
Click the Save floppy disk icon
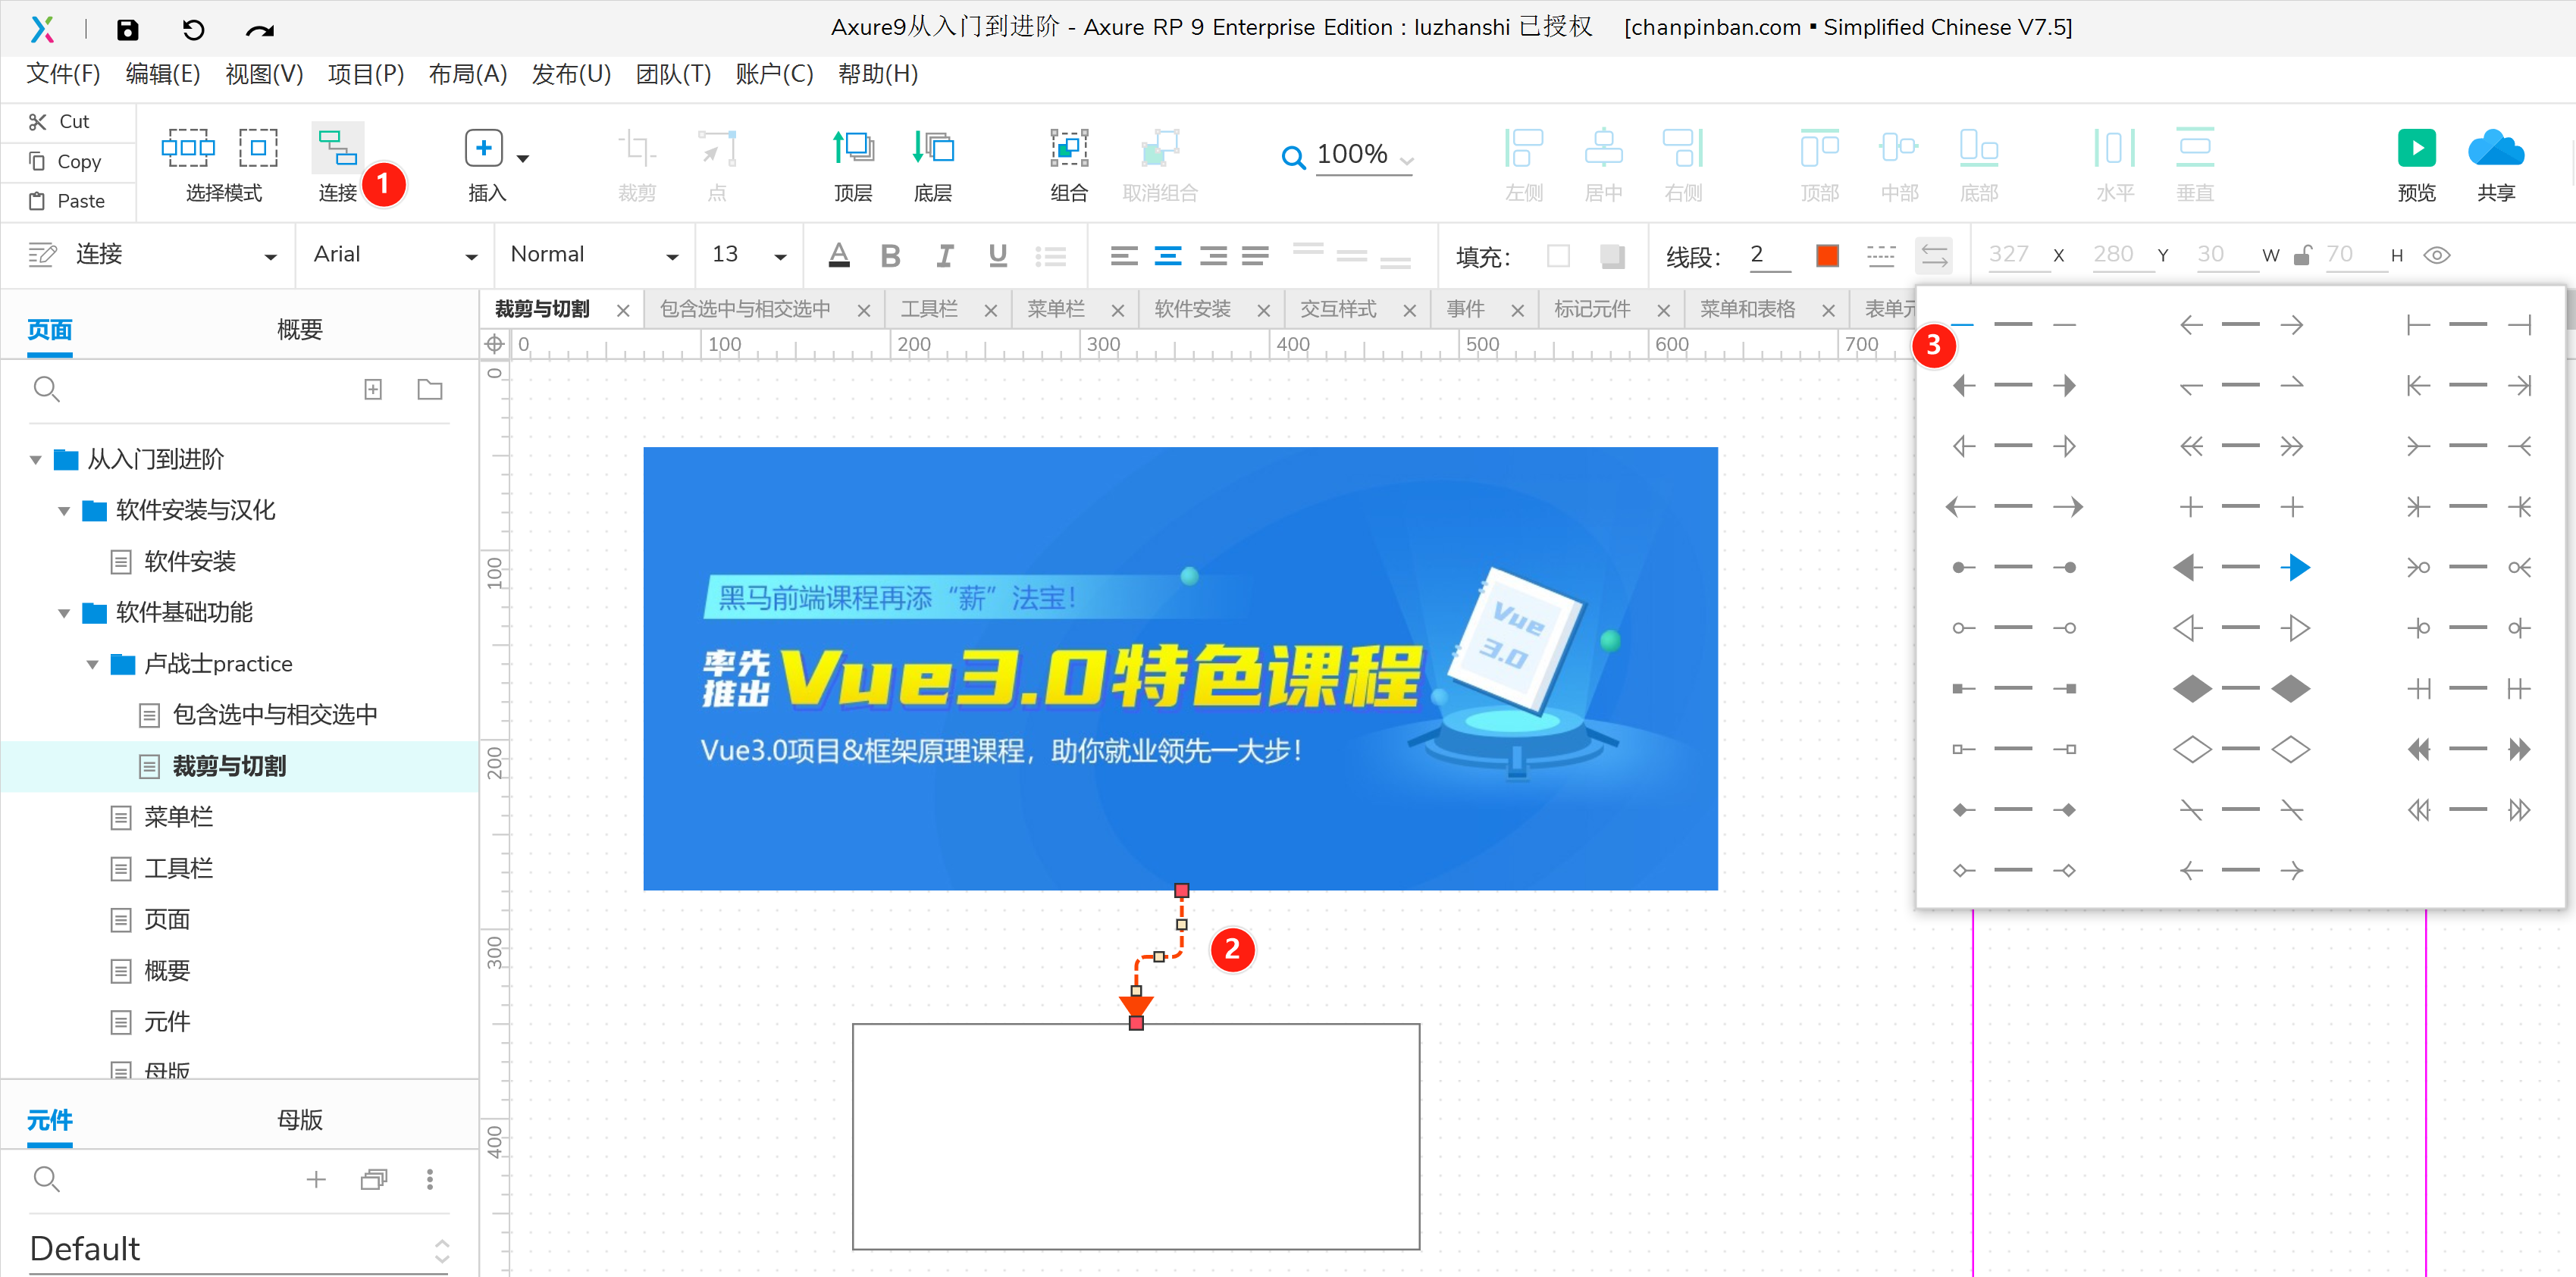[x=128, y=29]
